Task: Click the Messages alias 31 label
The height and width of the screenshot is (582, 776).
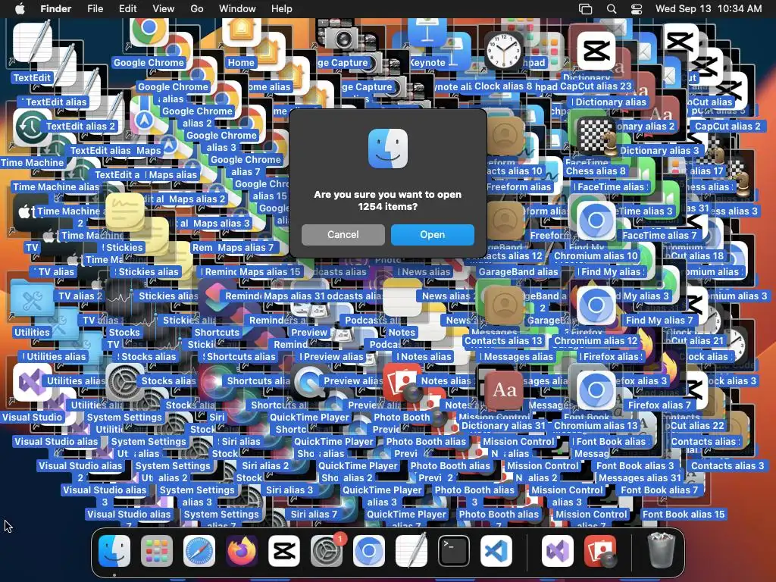Action: [x=640, y=477]
